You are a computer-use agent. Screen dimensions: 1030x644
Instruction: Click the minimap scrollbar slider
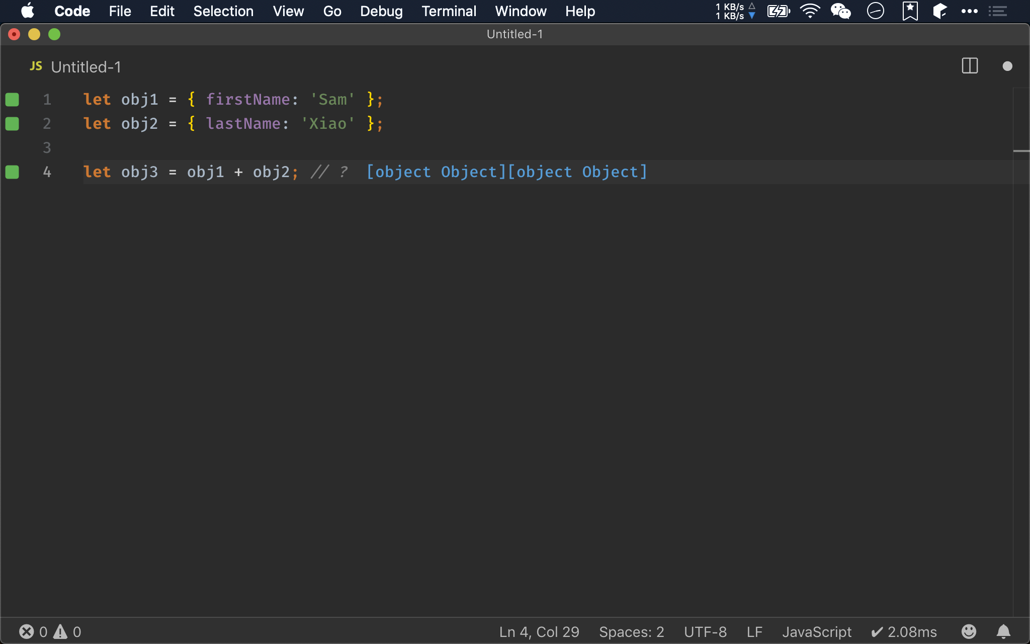tap(1021, 151)
